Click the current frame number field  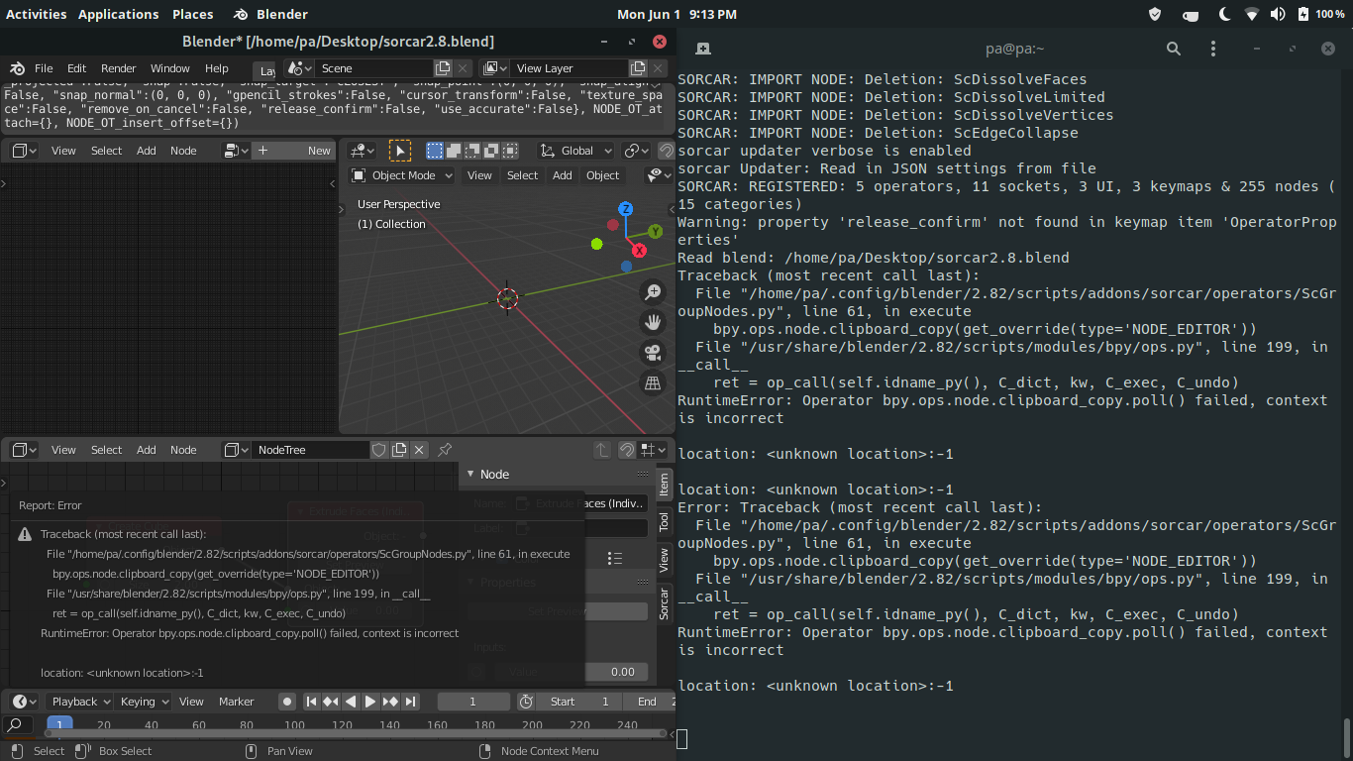[473, 702]
